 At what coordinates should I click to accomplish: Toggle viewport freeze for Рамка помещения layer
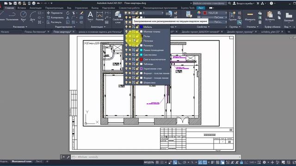click(134, 50)
